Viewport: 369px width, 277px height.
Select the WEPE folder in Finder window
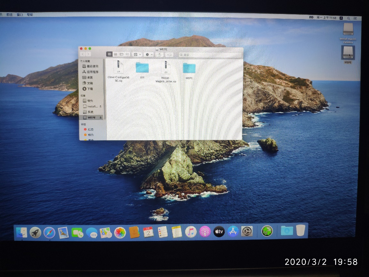pyautogui.click(x=189, y=71)
